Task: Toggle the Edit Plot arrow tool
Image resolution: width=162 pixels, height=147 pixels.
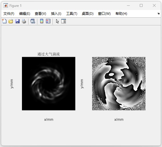Action: point(57,21)
